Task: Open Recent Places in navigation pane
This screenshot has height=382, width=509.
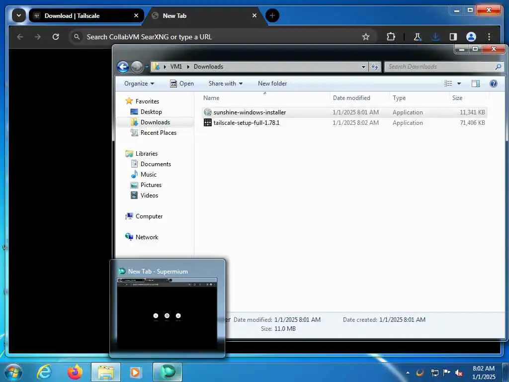Action: (x=154, y=132)
